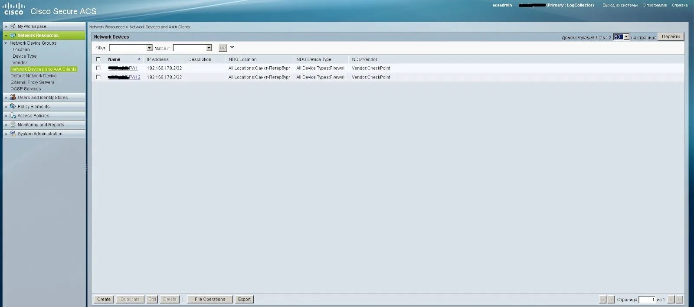Open the FW12 device link
Image resolution: width=694 pixels, height=307 pixels.
pos(124,77)
